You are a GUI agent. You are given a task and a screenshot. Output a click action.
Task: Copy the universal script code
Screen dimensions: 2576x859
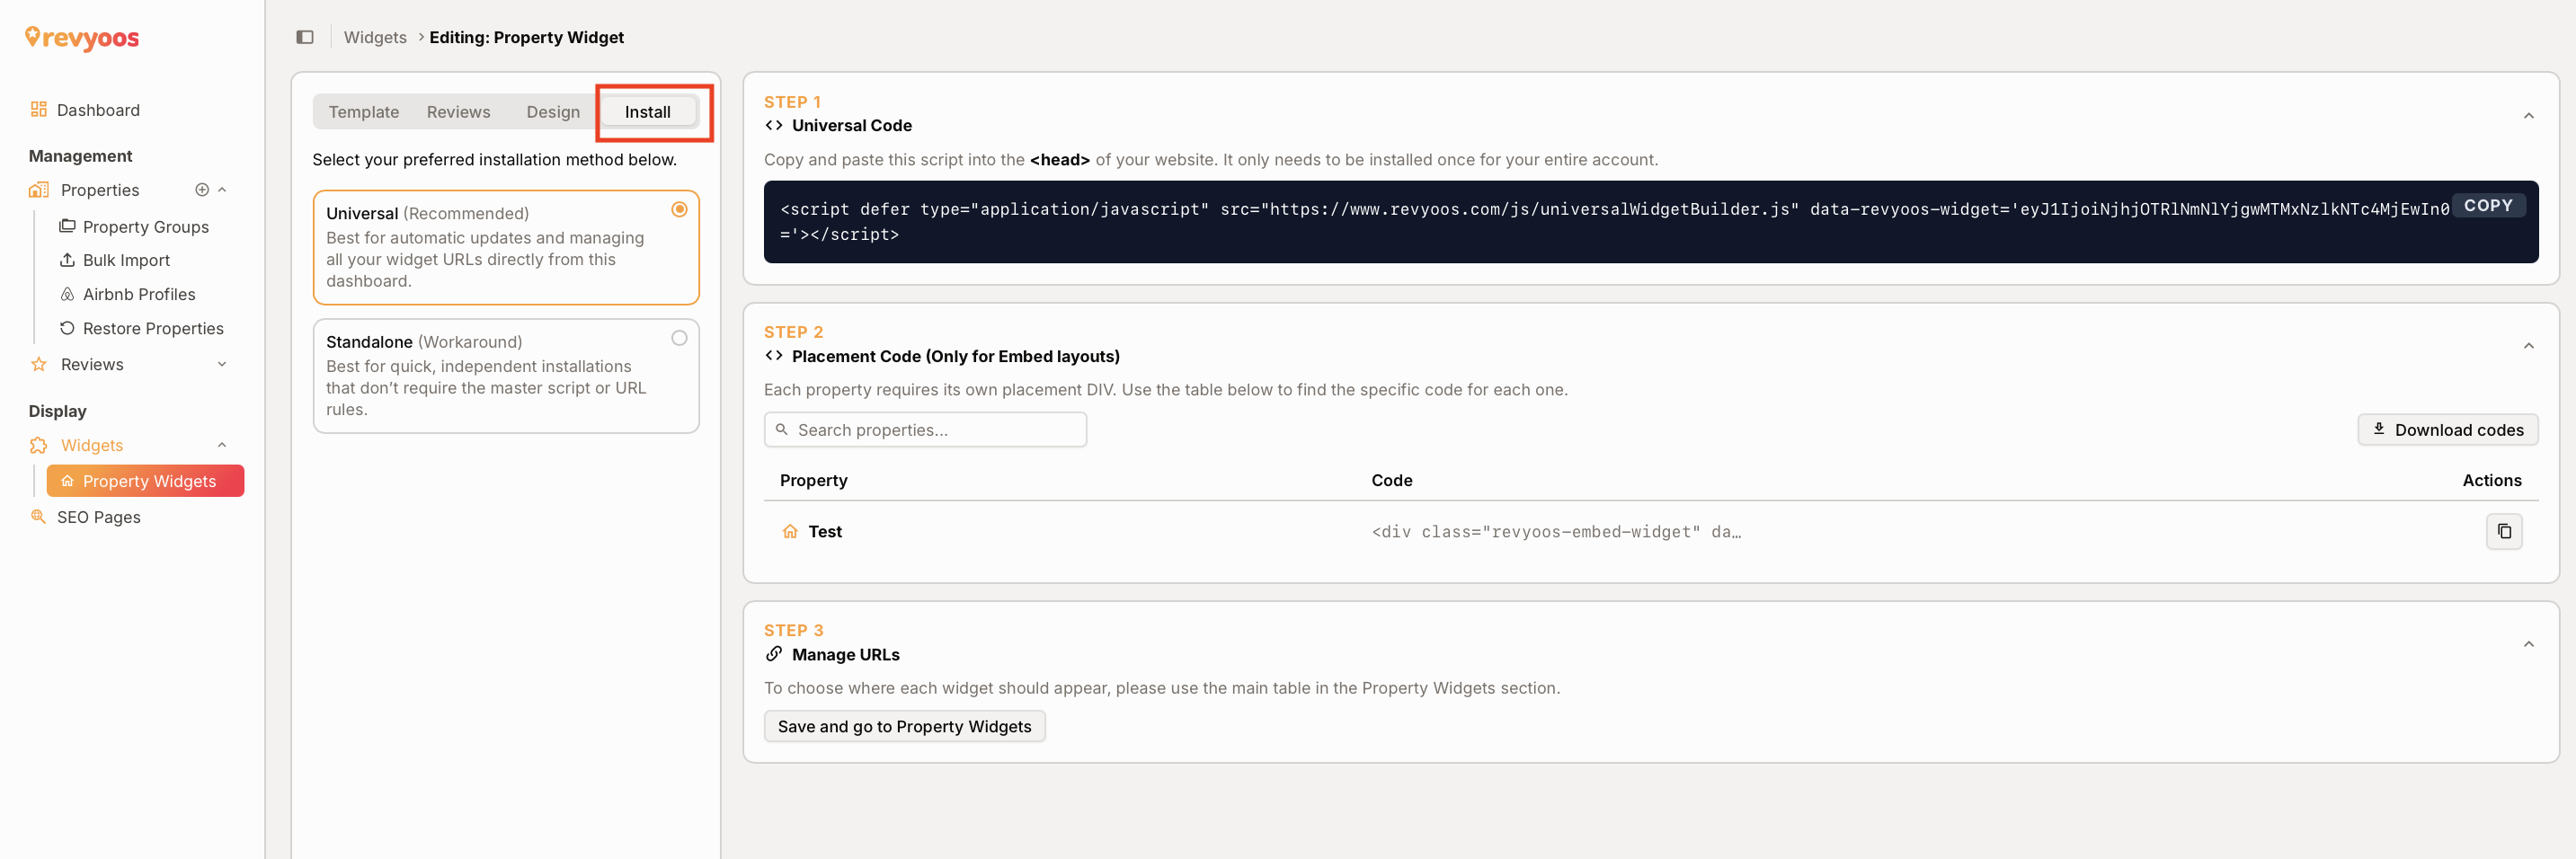point(2488,205)
